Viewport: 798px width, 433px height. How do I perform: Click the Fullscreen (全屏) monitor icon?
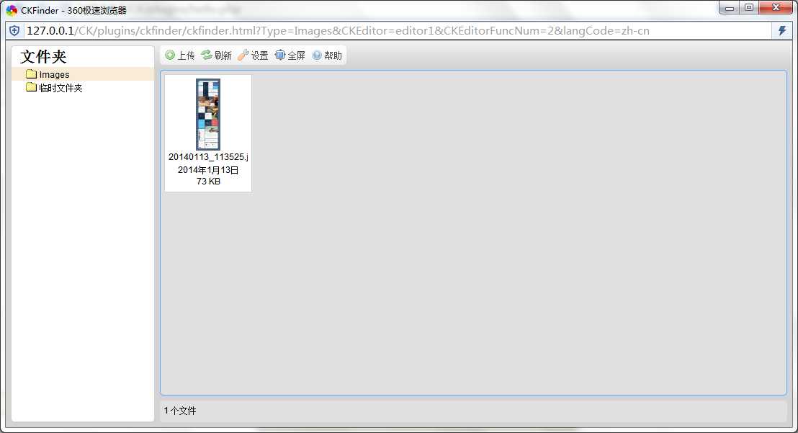(x=280, y=55)
